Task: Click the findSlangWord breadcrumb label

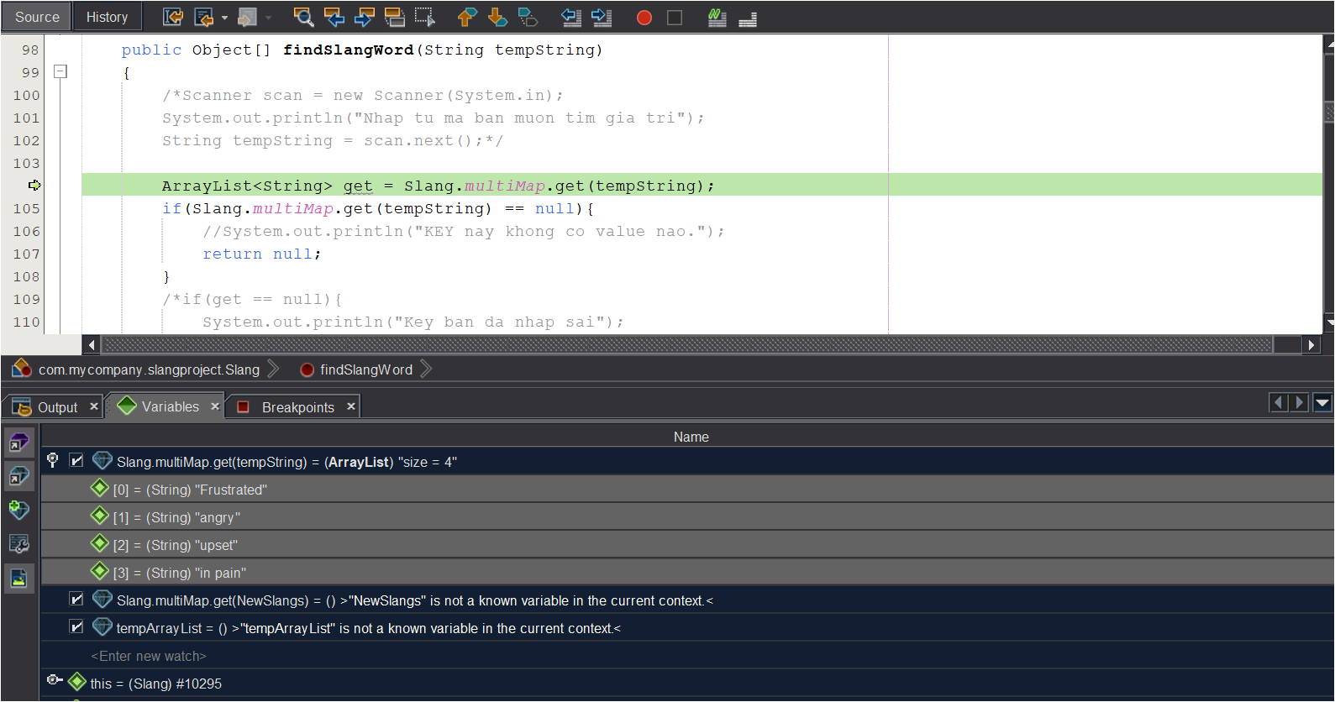Action: click(x=366, y=369)
